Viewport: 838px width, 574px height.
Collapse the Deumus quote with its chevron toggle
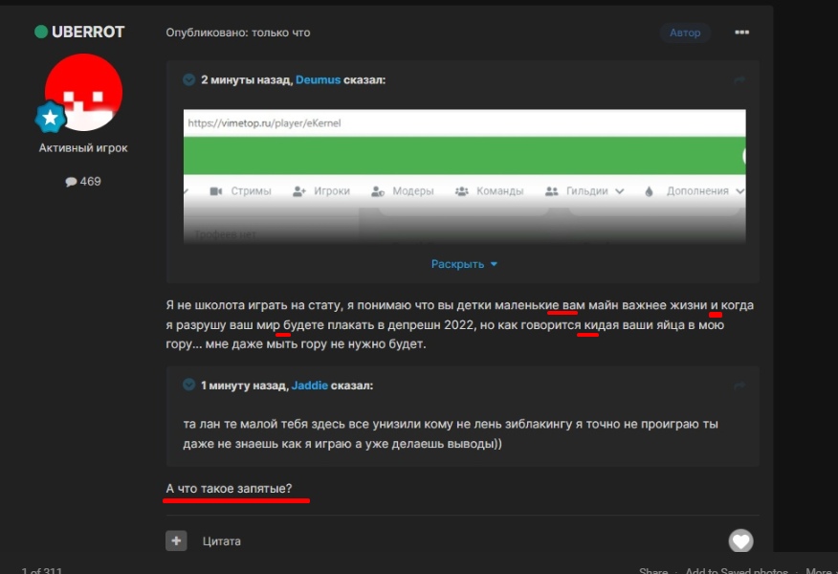pyautogui.click(x=188, y=80)
